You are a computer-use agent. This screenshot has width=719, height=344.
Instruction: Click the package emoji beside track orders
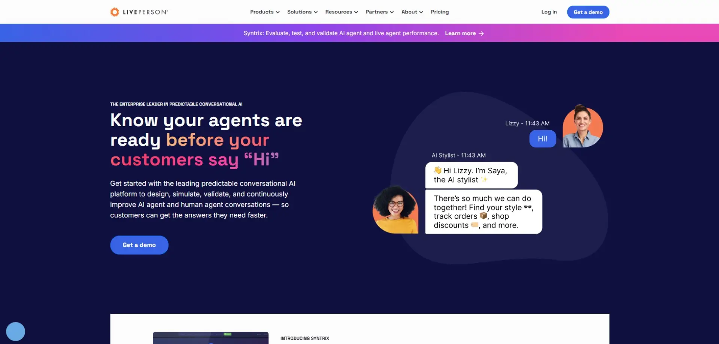(x=483, y=216)
